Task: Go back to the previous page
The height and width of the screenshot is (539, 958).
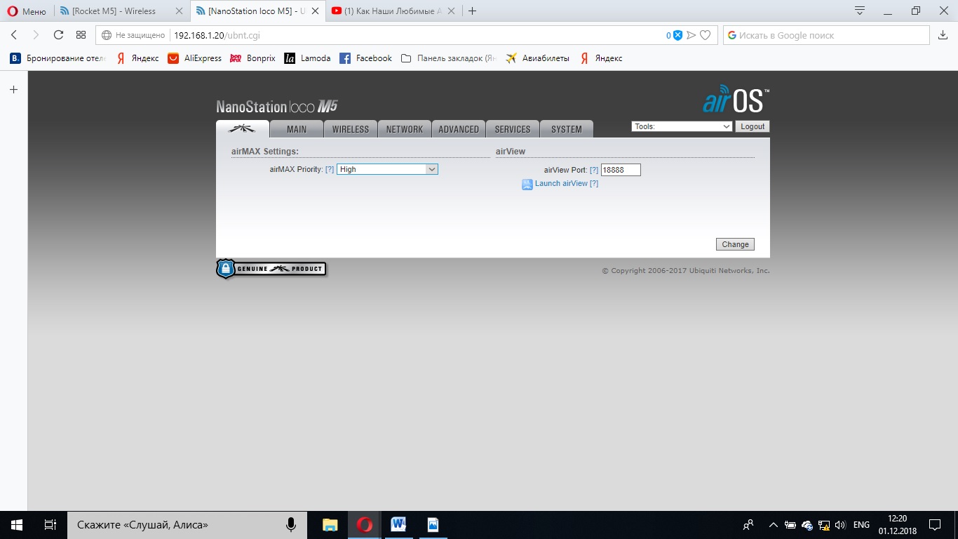Action: pos(14,35)
